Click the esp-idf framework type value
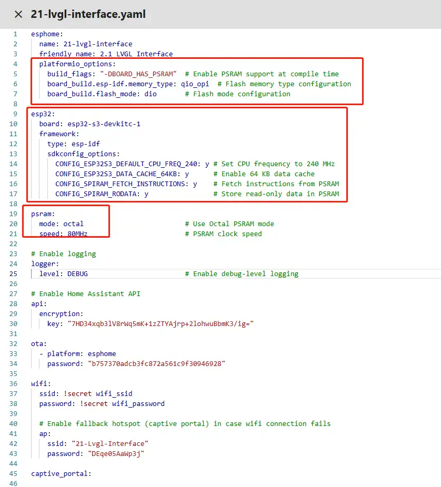 [x=85, y=144]
